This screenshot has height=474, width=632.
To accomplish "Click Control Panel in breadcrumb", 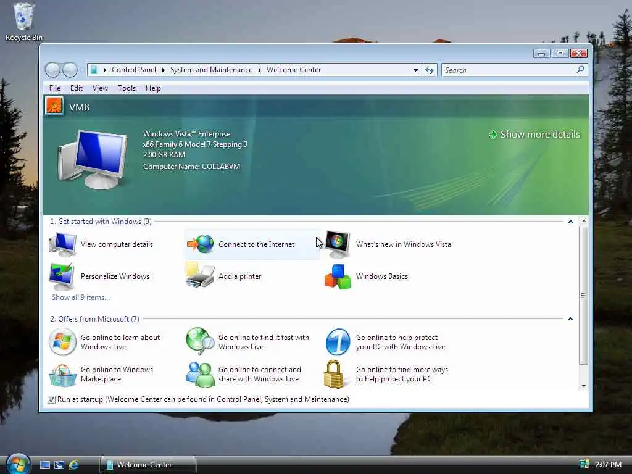I will tap(134, 70).
